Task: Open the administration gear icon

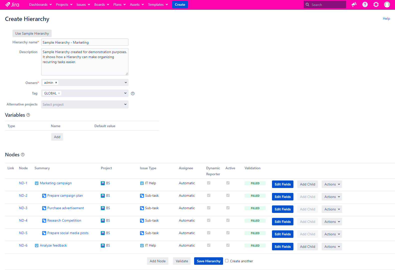Action: 376,4
